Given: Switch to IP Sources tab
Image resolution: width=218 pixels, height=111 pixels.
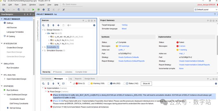Looking at the screenshot, I should point(58,72).
